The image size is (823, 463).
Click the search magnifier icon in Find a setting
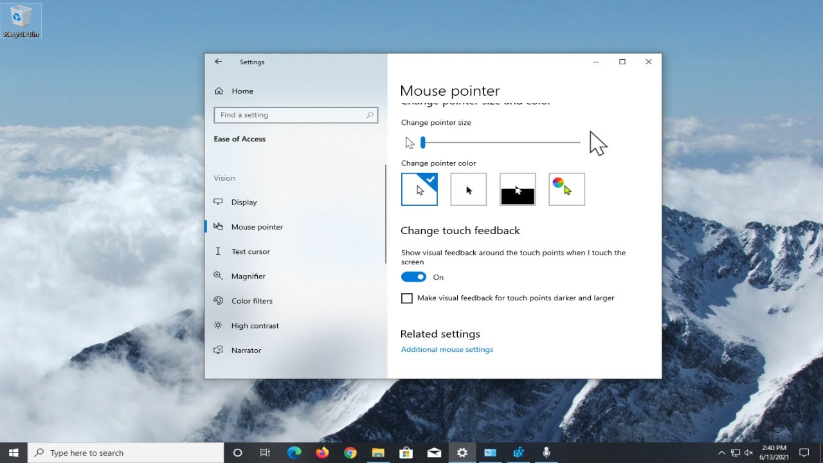370,115
